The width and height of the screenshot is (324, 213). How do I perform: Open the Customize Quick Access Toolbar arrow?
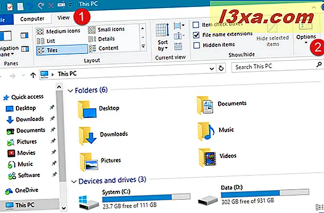click(70, 5)
